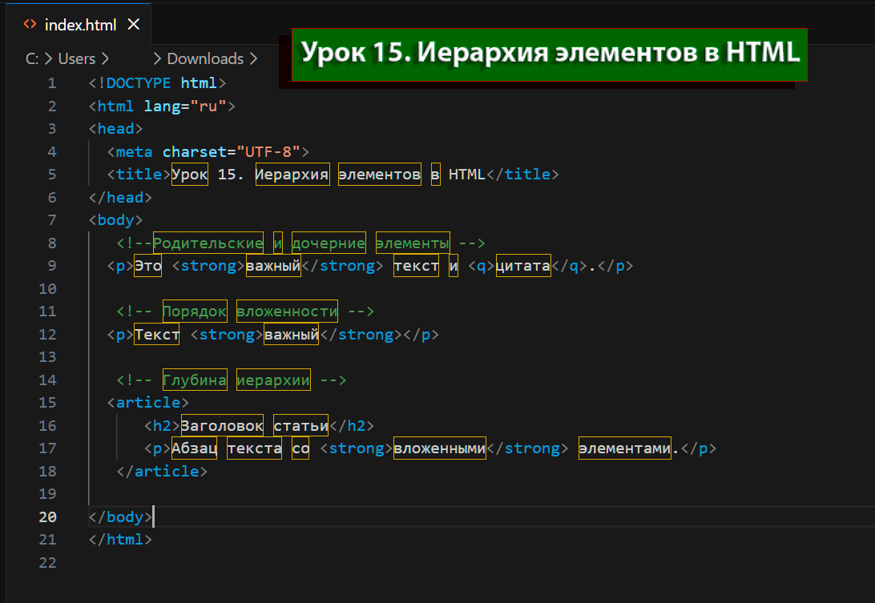Select the index.html tab label
Viewport: 875px width, 603px height.
(79, 24)
